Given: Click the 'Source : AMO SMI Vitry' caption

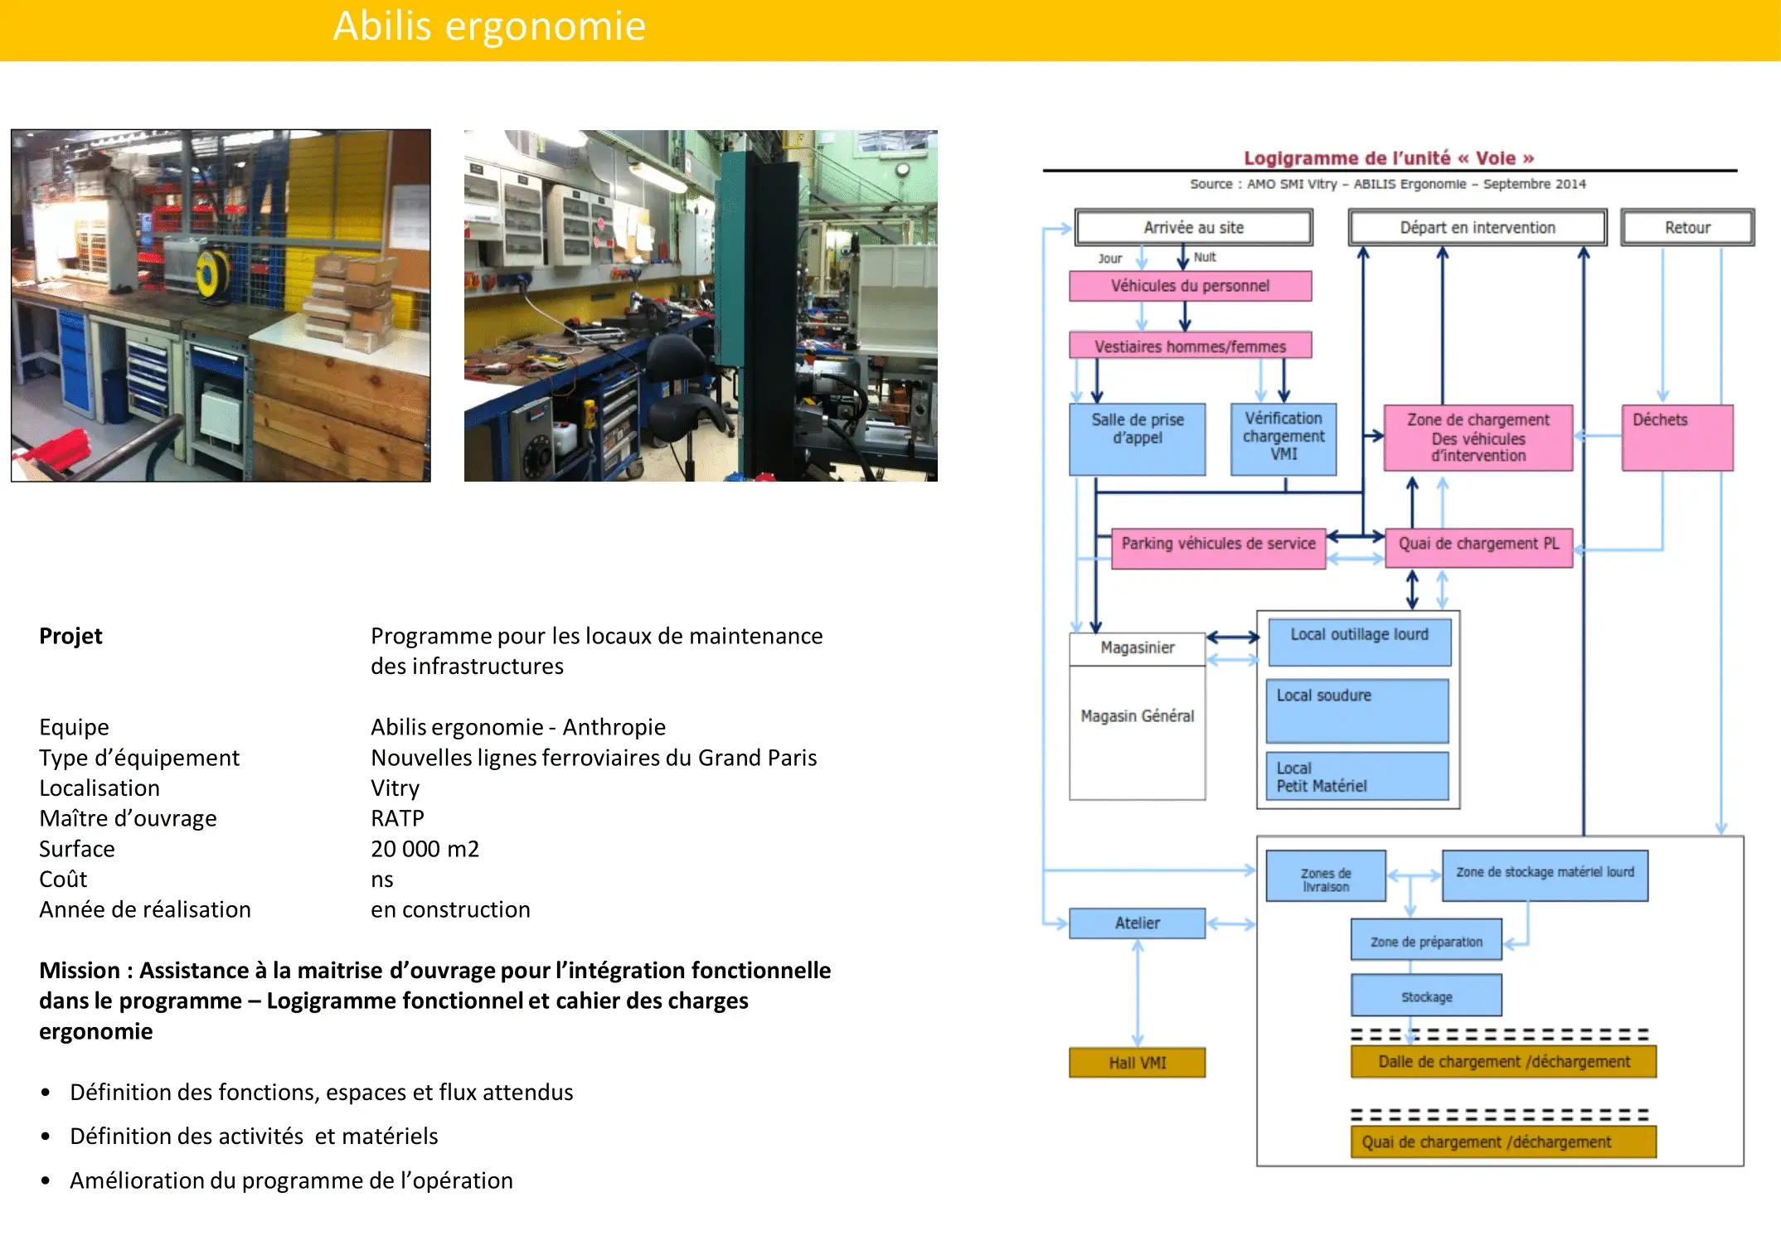Looking at the screenshot, I should [1388, 184].
